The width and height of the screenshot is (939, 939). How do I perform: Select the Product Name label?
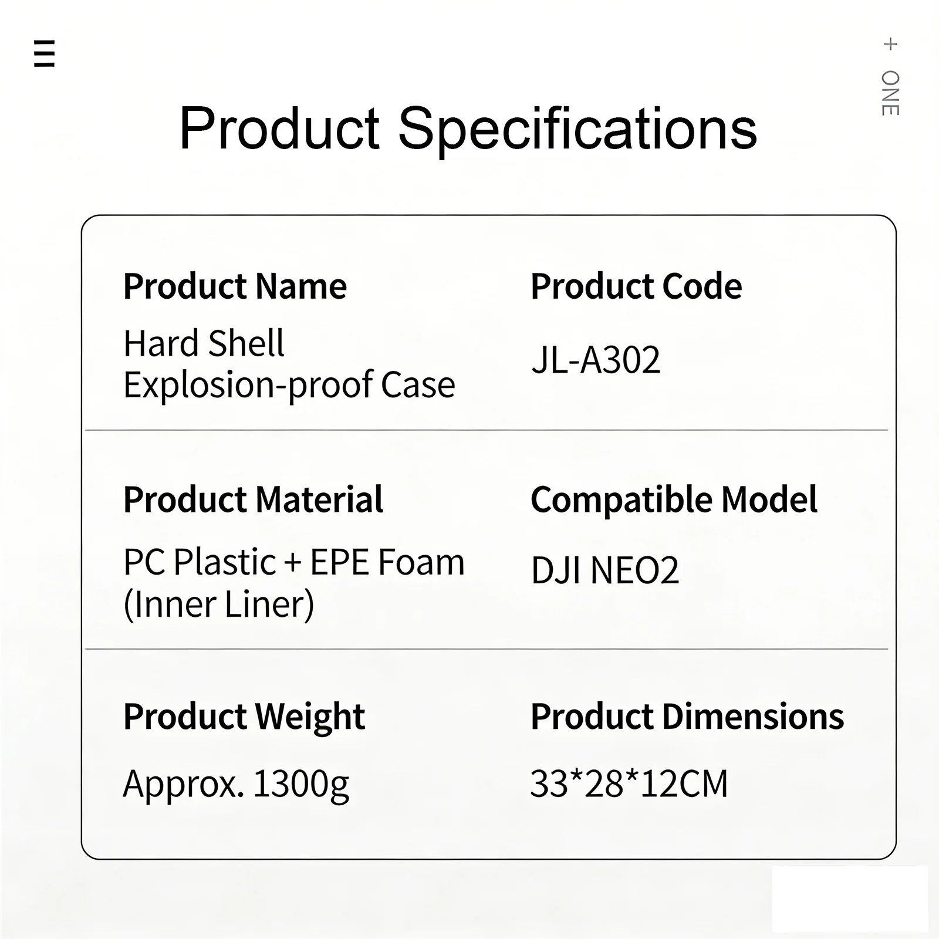(235, 286)
